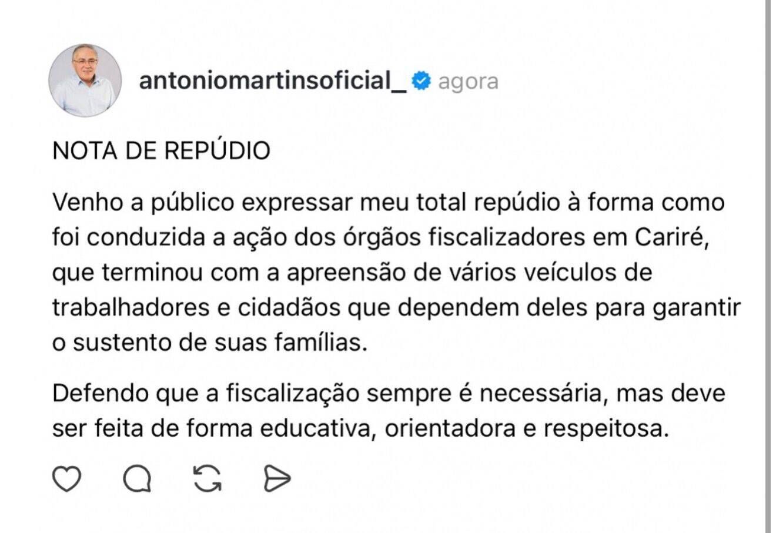This screenshot has width=776, height=533.
Task: Open comments via the speech bubble icon
Action: 137,479
